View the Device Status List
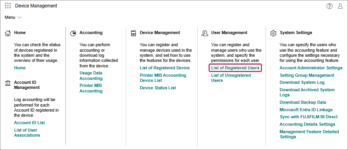Viewport: 348px width, 150px height. click(x=158, y=88)
